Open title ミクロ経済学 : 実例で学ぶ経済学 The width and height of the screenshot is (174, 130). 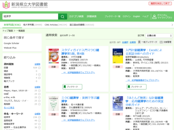(80, 99)
